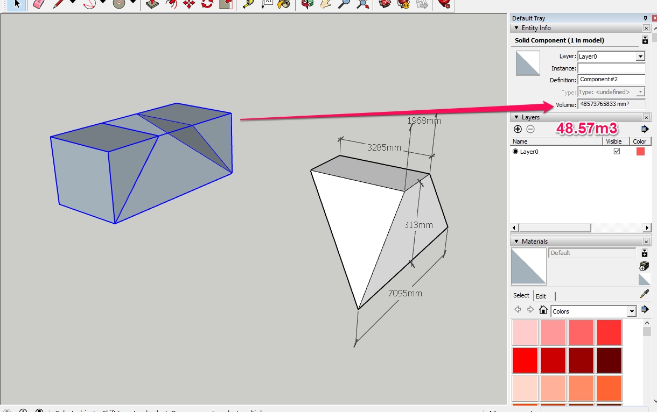Activate the Move tool
This screenshot has width=657, height=412.
click(x=188, y=4)
